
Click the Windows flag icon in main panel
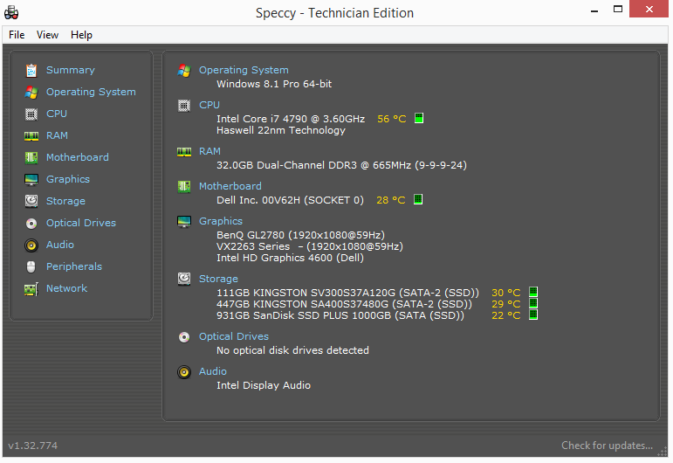(x=184, y=71)
